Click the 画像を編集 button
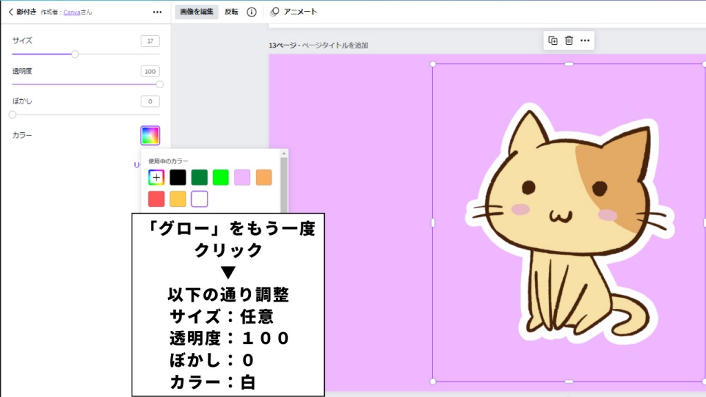This screenshot has height=397, width=706. coord(196,12)
